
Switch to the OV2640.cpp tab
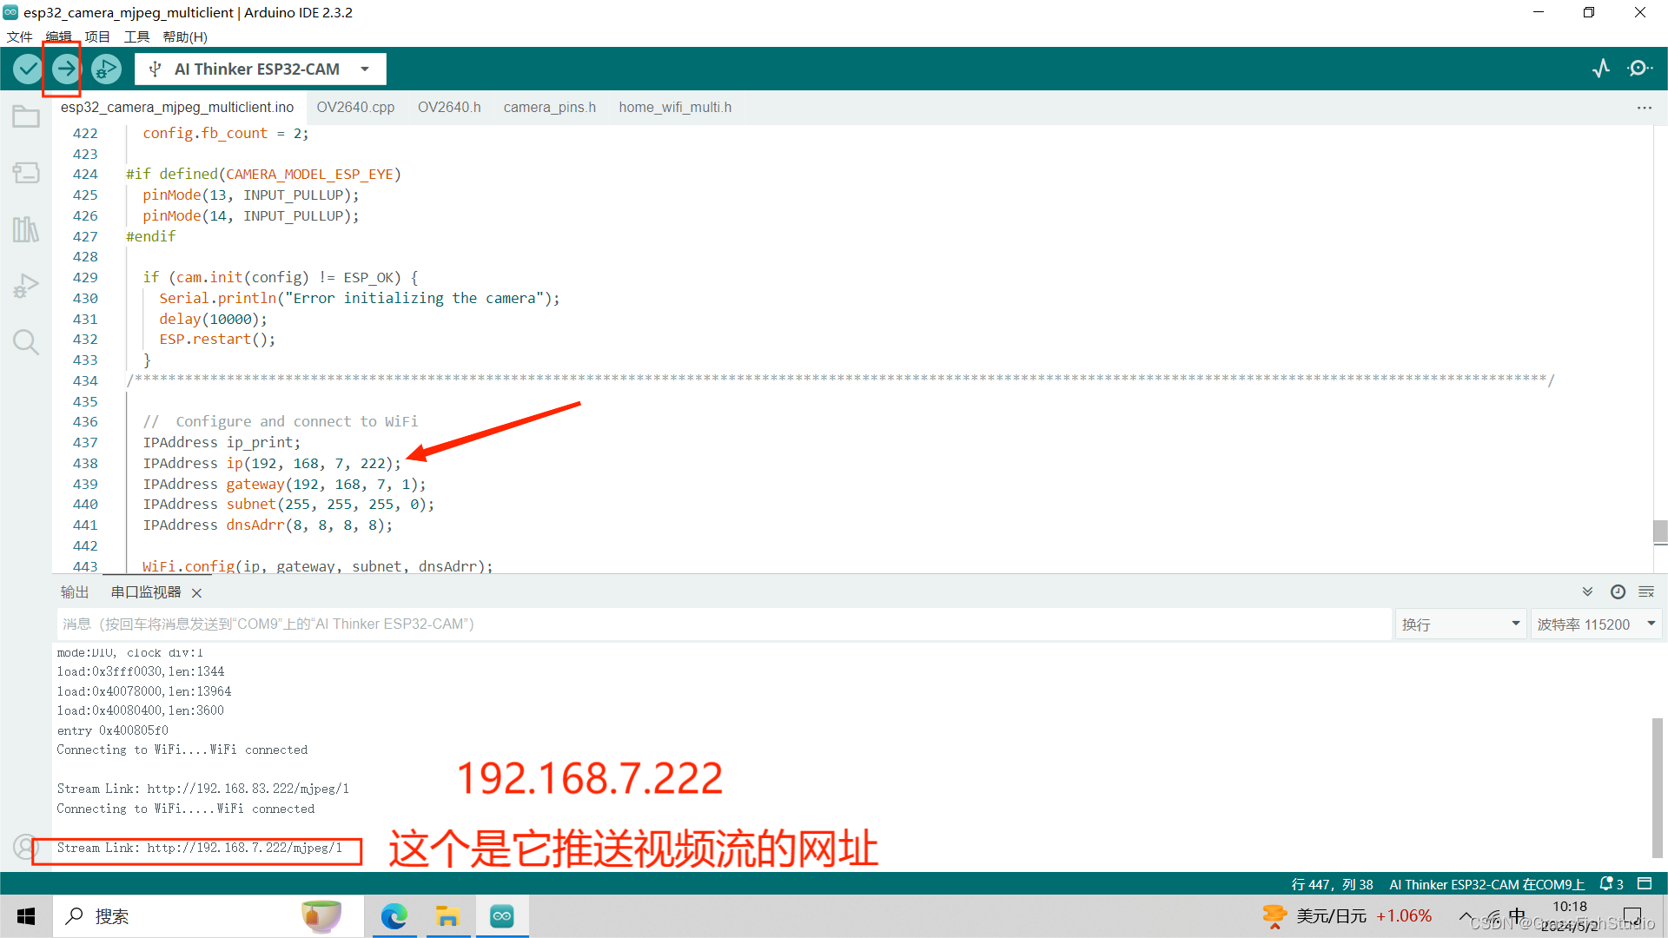355,107
